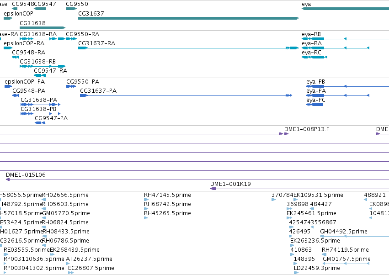Screen dimensions: 389x275
Task: Click BAC clone DME1-001K19
Action: tap(299, 189)
